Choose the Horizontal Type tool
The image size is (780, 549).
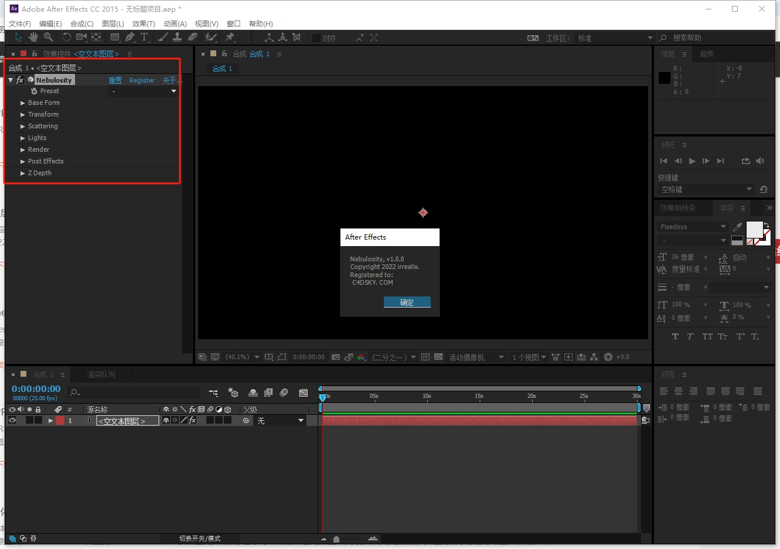(144, 37)
